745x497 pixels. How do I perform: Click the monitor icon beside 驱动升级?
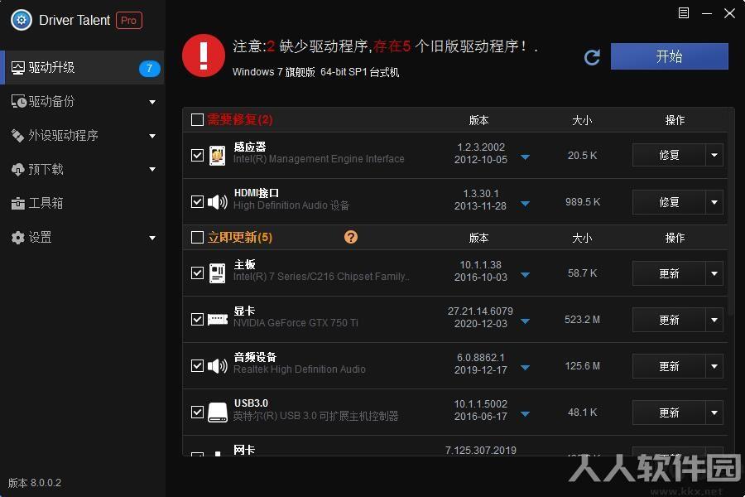pos(18,68)
